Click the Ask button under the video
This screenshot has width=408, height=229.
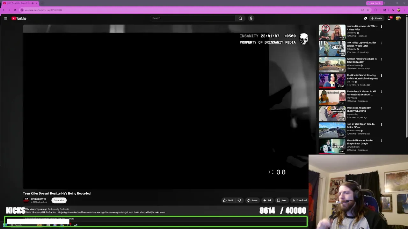coord(267,200)
